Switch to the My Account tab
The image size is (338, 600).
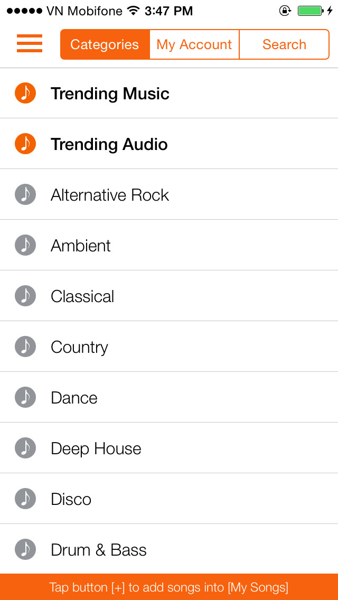pos(194,44)
